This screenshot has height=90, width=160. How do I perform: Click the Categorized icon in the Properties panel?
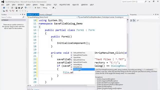[131, 20]
